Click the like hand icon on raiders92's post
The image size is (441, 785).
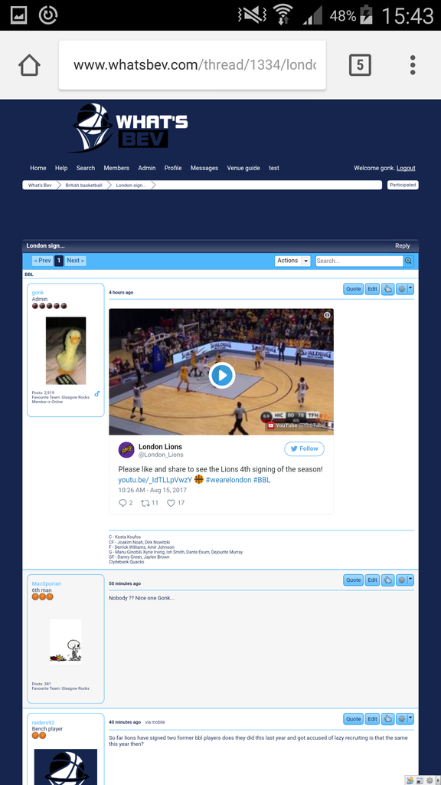coord(388,719)
